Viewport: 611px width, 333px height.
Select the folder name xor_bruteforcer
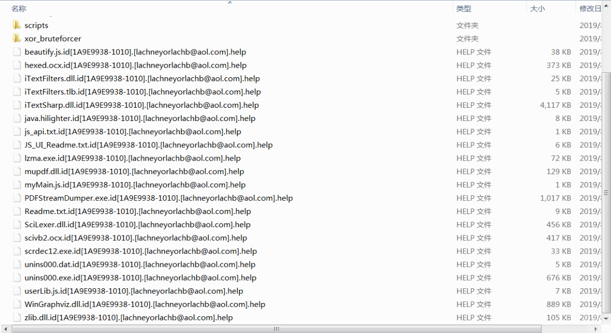[53, 39]
